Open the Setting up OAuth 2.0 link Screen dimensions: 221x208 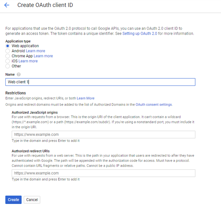pos(140,33)
